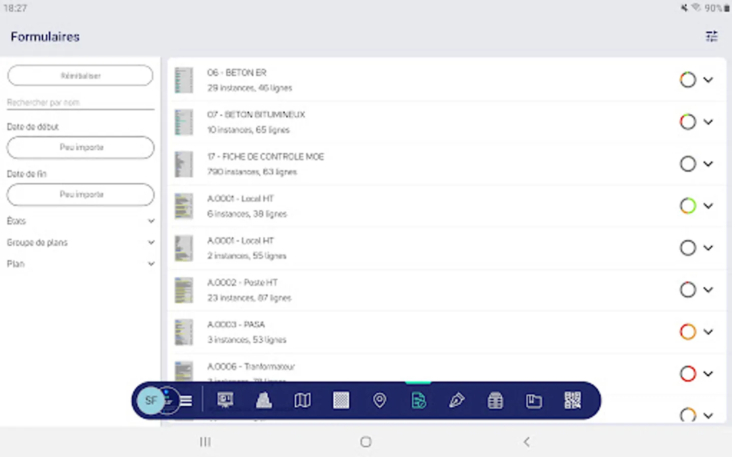Open the folder documents icon in bottom bar

pos(534,401)
